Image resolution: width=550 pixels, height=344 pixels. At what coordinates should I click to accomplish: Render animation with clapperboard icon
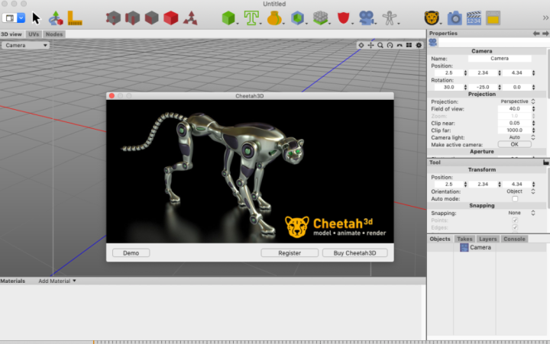point(474,18)
